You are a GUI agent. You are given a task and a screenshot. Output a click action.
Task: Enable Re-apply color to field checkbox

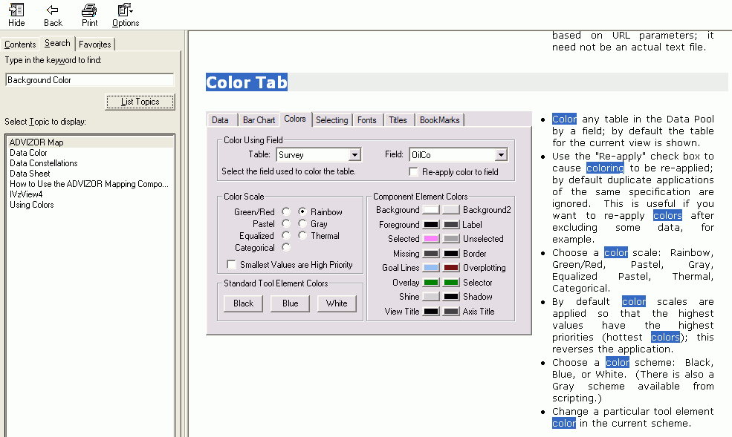point(413,171)
